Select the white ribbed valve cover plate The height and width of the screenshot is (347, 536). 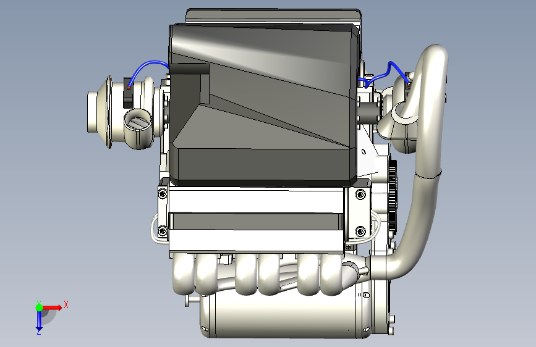pos(257,220)
